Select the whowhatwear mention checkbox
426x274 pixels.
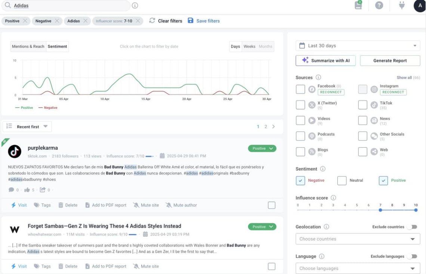point(272,267)
